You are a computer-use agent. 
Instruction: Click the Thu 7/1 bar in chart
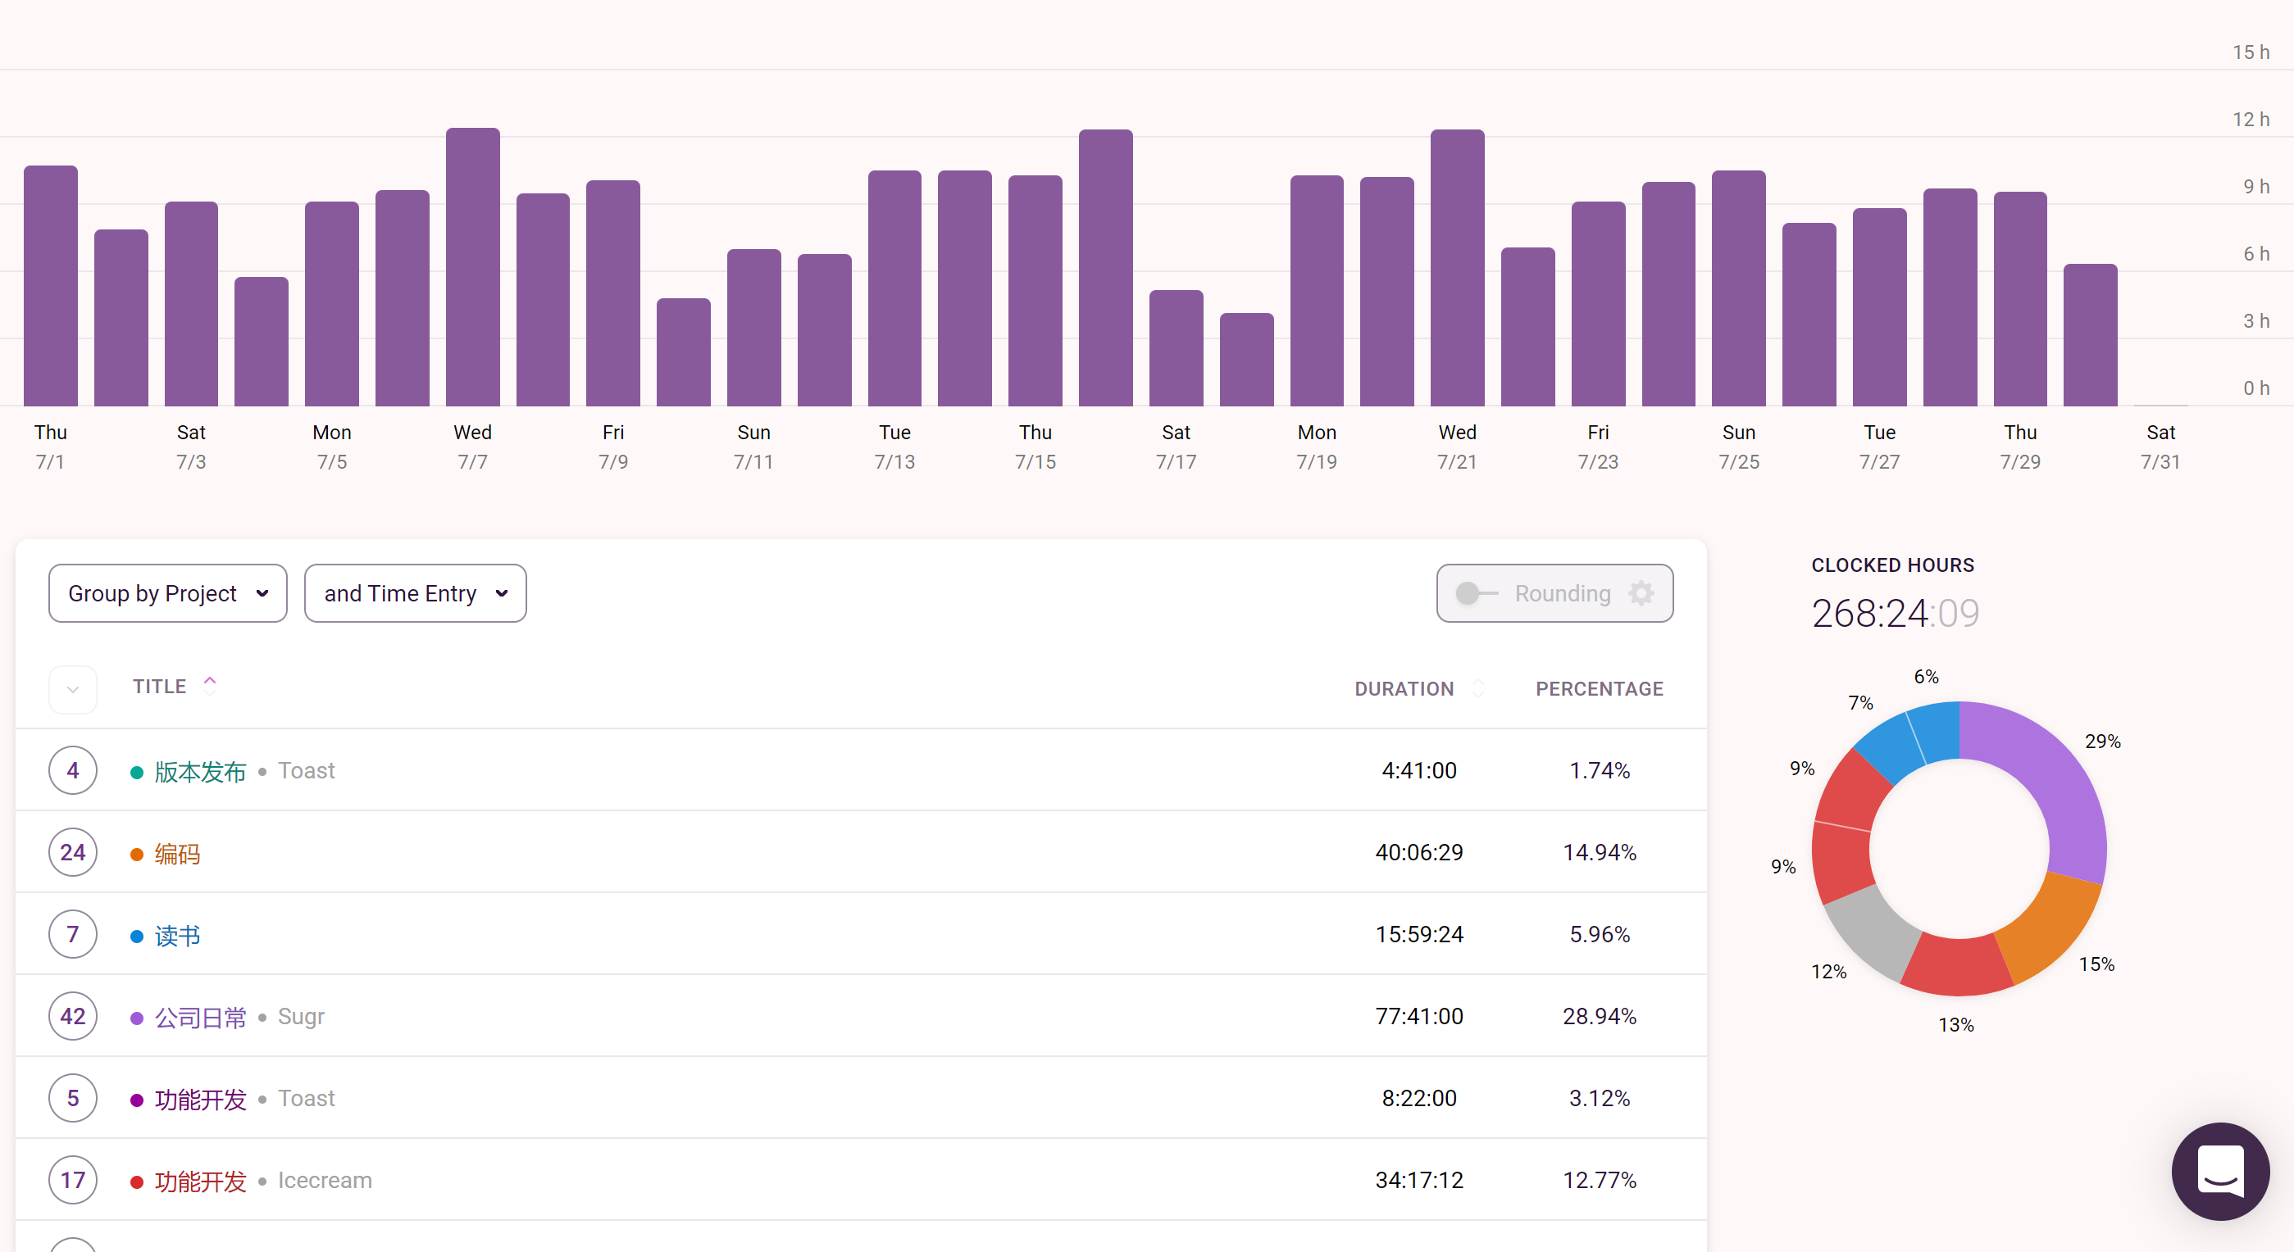coord(51,286)
